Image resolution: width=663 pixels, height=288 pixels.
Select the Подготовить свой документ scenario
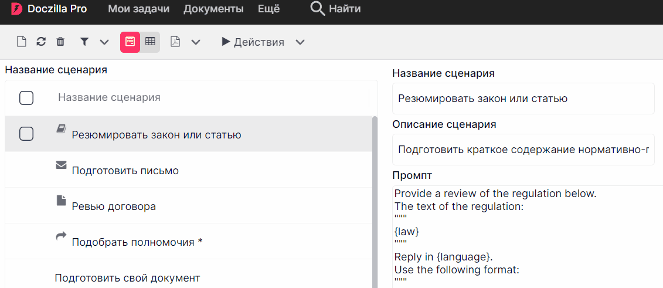[x=189, y=274]
